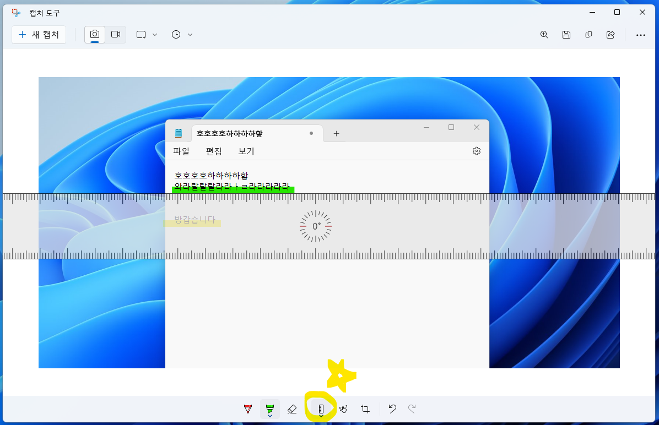Switch to the camera snip mode

pyautogui.click(x=95, y=35)
